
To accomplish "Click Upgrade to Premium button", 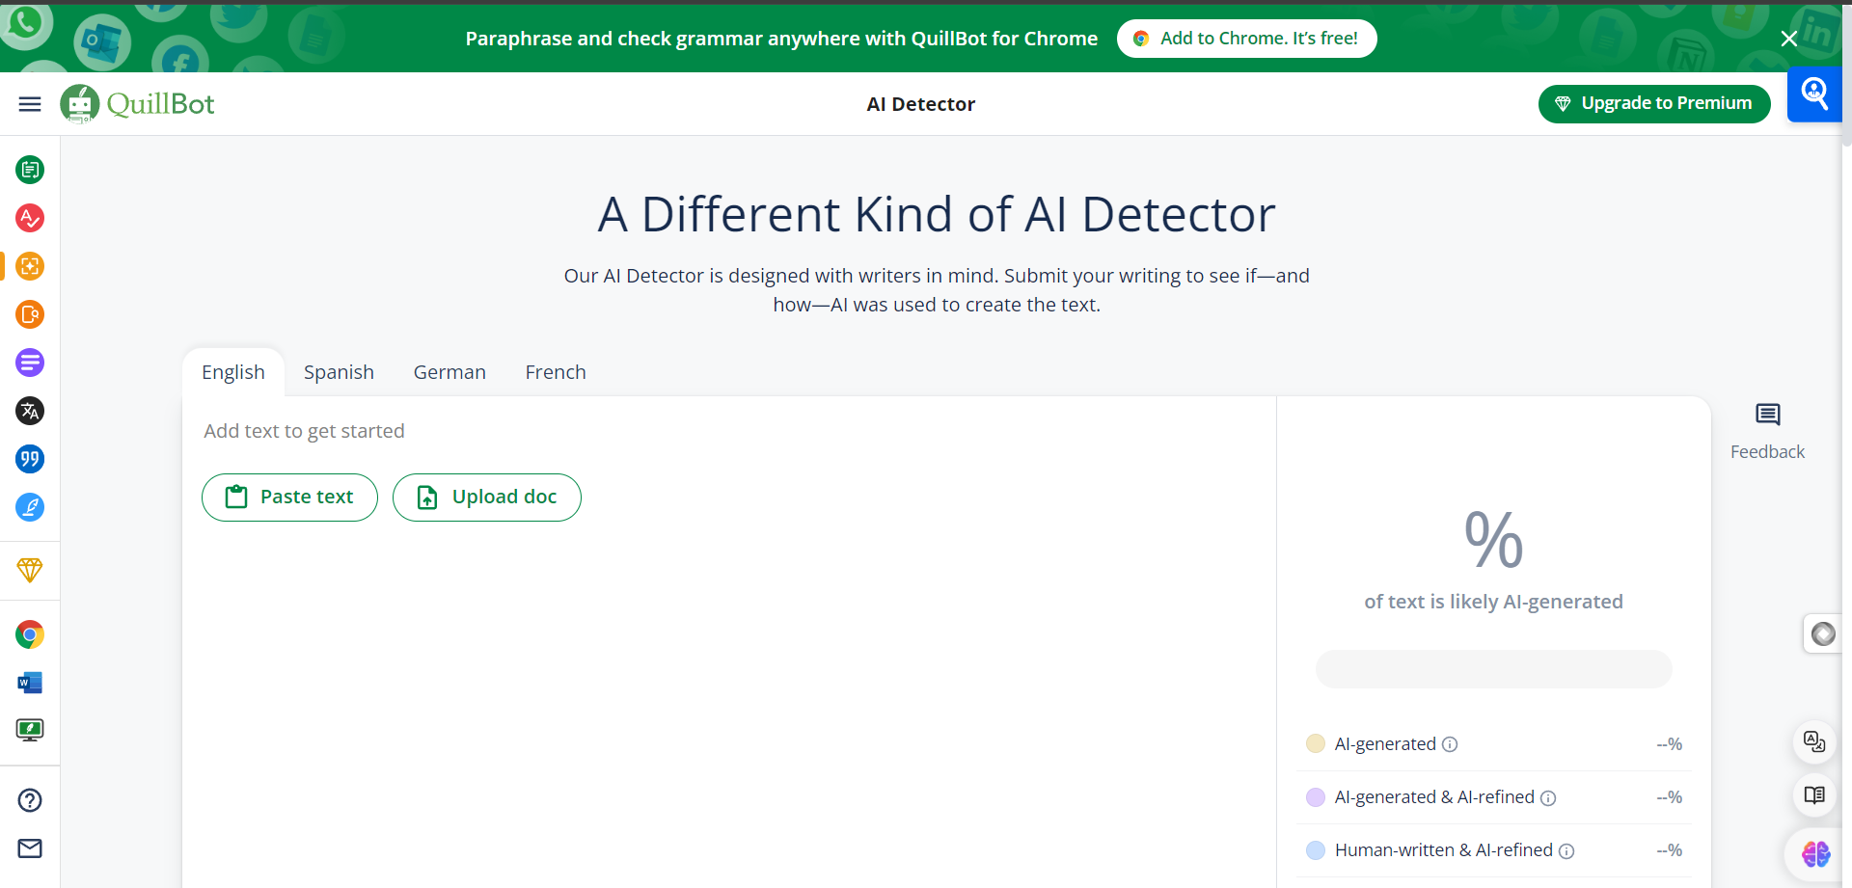I will (1654, 103).
